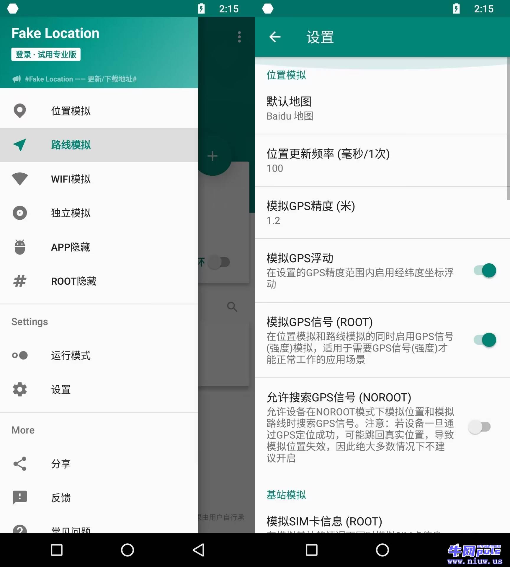The image size is (510, 567).
Task: Tap the run mode icon beside 运行模式
Action: (20, 355)
